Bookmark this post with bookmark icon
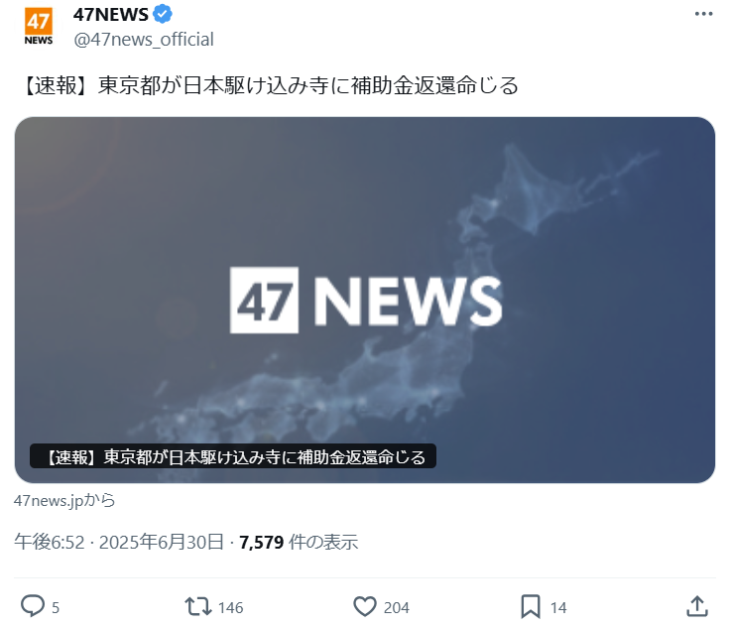The width and height of the screenshot is (730, 628). click(x=531, y=606)
